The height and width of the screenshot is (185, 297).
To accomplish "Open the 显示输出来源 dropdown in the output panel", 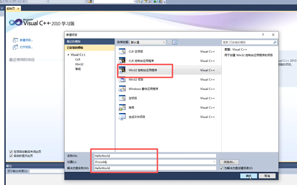I will tap(47, 171).
